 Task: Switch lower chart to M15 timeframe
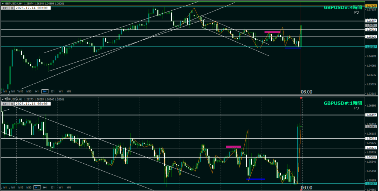point(21,187)
